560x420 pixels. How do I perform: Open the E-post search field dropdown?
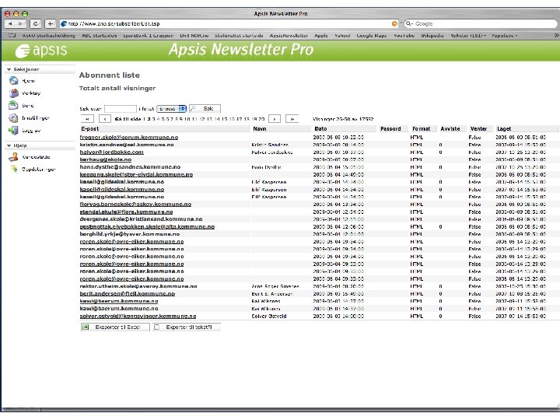pos(172,109)
